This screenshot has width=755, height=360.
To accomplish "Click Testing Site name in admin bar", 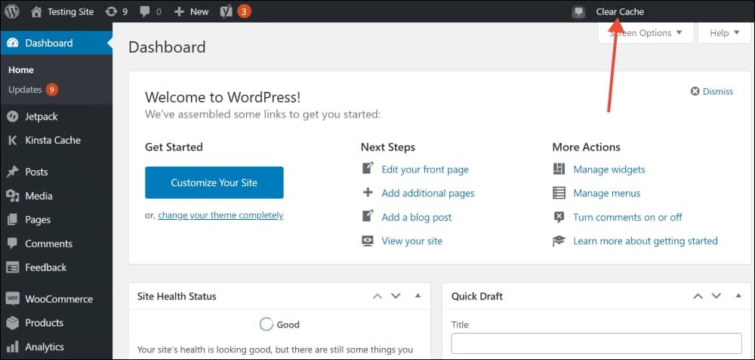I will pyautogui.click(x=70, y=12).
